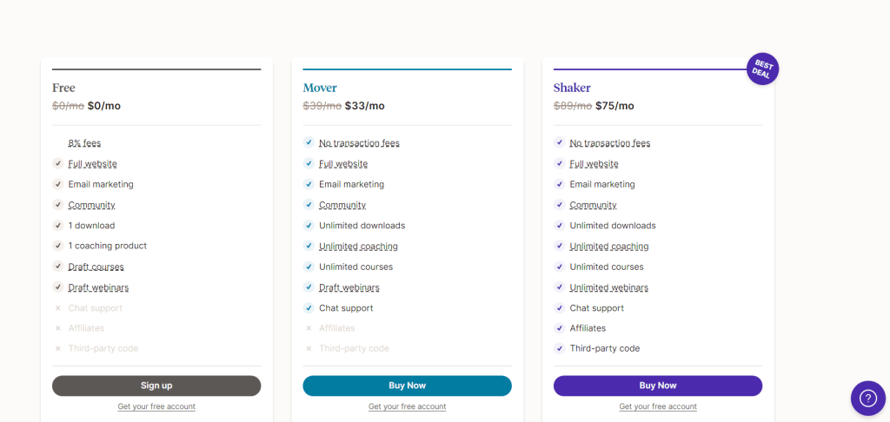890x422 pixels.
Task: Click the x icon beside Free Affiliates
Action: click(58, 328)
